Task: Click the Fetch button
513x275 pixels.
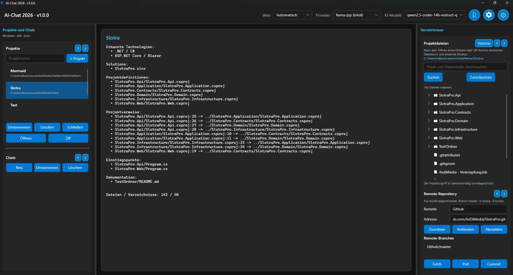Action: pyautogui.click(x=437, y=264)
